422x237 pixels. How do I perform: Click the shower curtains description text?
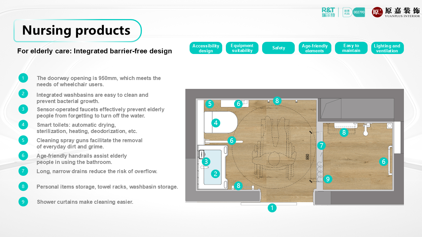pyautogui.click(x=85, y=202)
